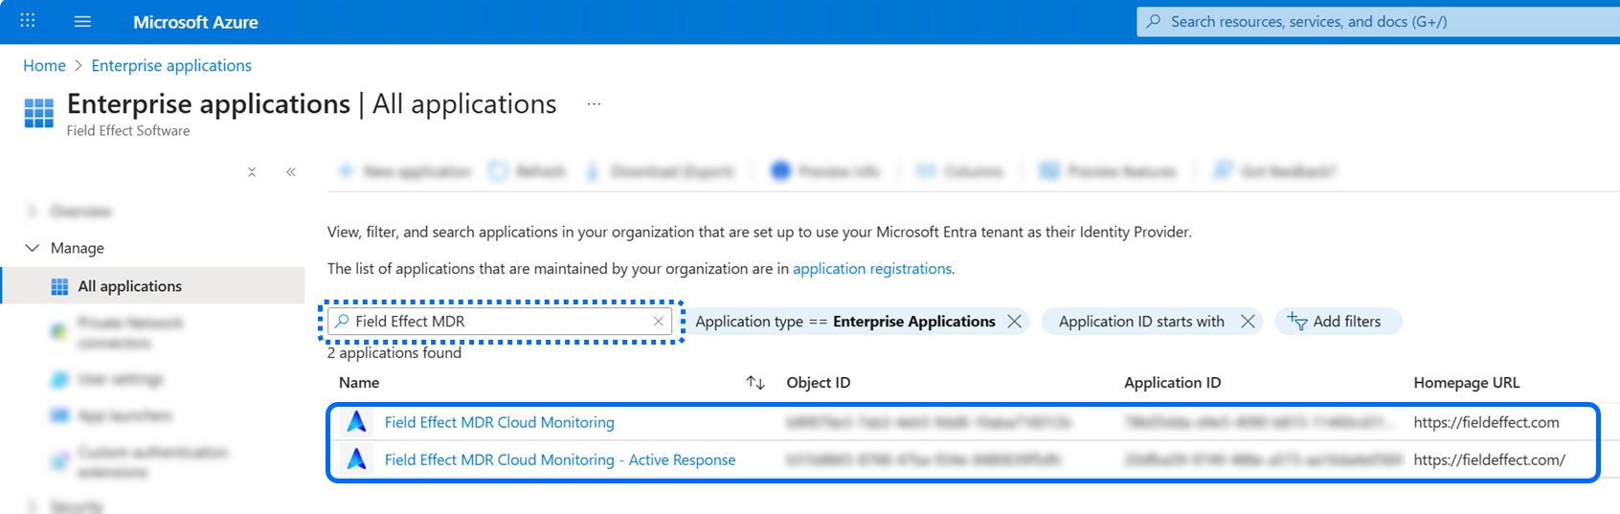Click blurred New application toolbar button
The width and height of the screenshot is (1620, 514).
point(406,171)
